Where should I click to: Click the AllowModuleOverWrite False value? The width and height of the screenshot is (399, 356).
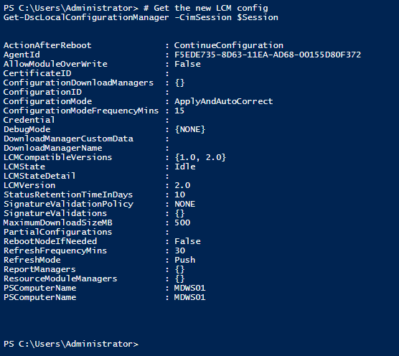[187, 64]
